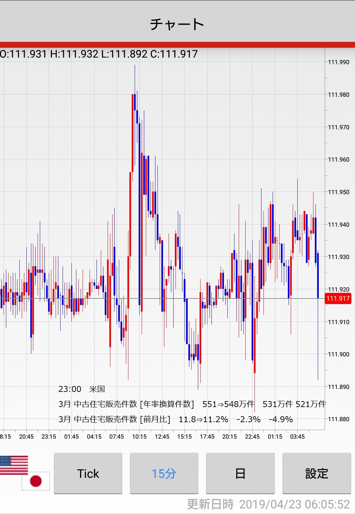Tap the 更新日時 update timestamp
Screen dimensions: 355x514
[268, 504]
